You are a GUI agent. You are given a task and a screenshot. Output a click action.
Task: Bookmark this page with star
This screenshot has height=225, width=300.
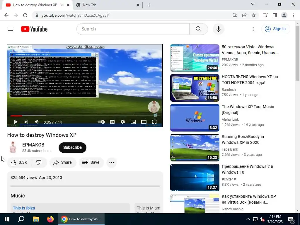253,15
